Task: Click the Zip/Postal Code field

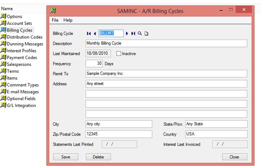Action: [x=119, y=134]
